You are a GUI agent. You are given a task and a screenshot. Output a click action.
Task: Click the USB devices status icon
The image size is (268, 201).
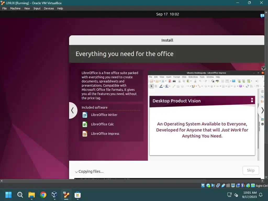[x=223, y=186]
